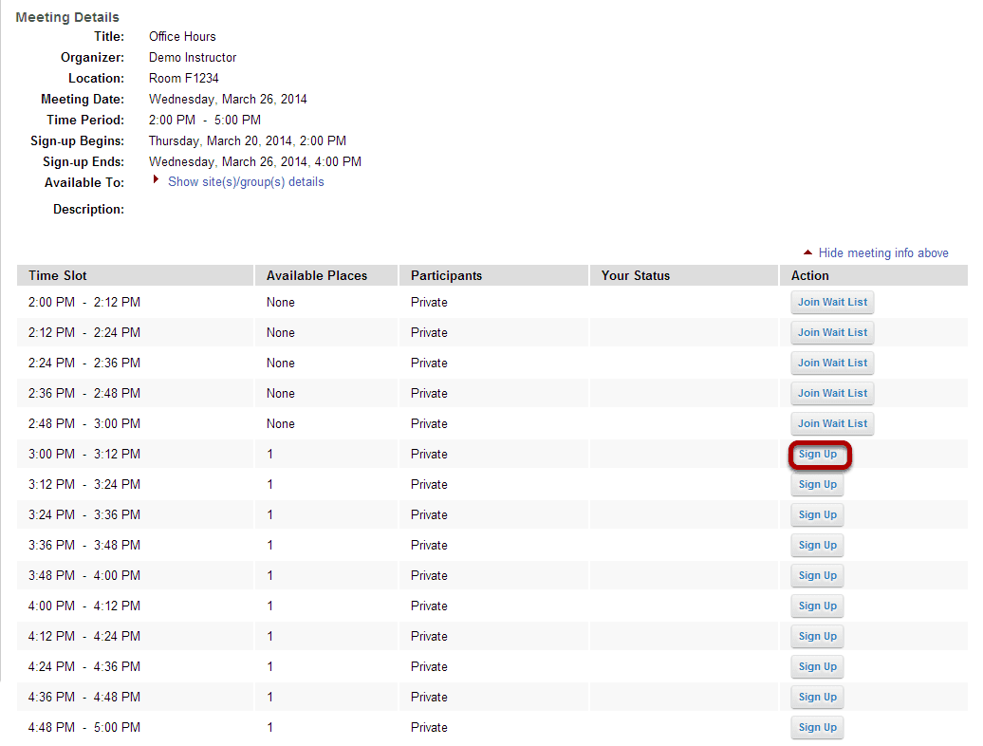983x746 pixels.
Task: Sign Up for 3:00 PM - 3:12 PM slot
Action: tap(818, 454)
